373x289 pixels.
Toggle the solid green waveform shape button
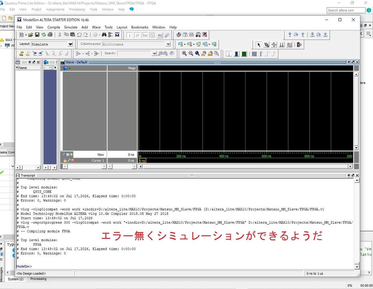(x=244, y=54)
